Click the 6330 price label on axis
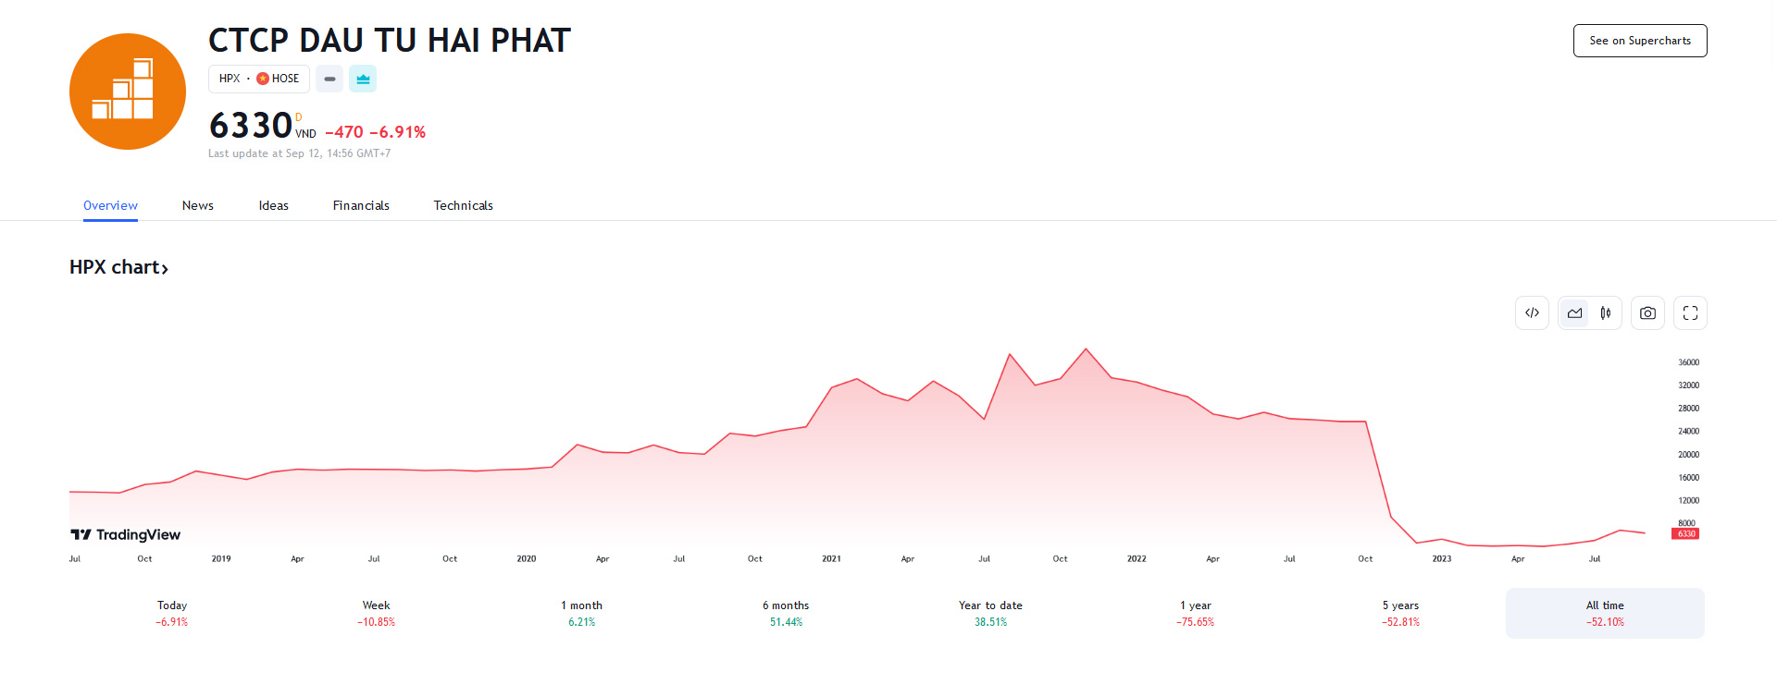The image size is (1777, 697). (x=1684, y=533)
